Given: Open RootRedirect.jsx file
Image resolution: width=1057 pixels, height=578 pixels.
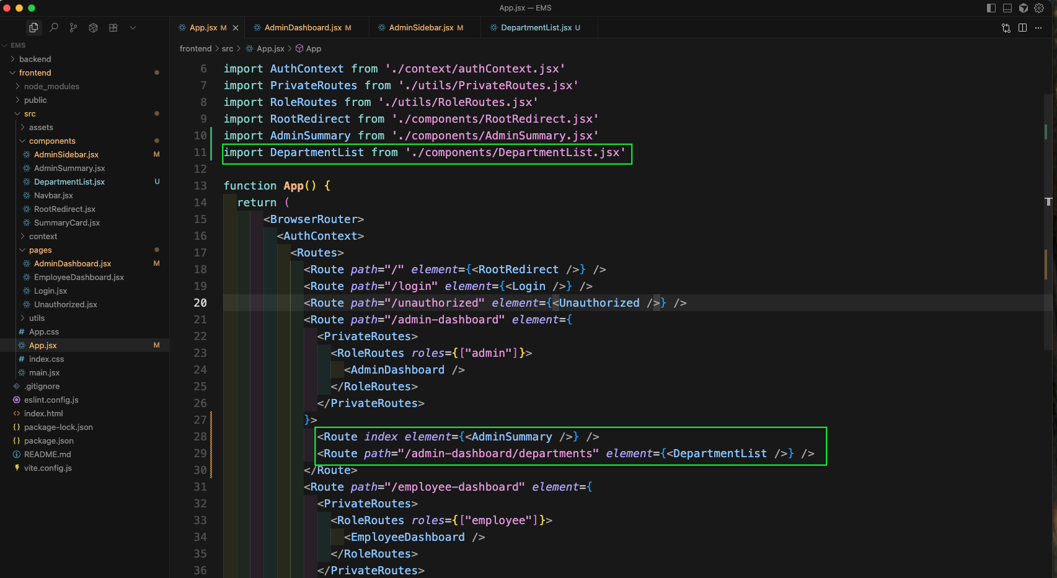Looking at the screenshot, I should (84, 209).
